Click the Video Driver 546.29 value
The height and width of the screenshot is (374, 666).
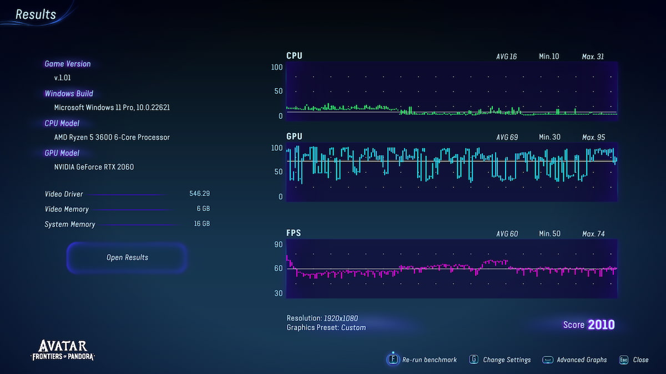(199, 194)
